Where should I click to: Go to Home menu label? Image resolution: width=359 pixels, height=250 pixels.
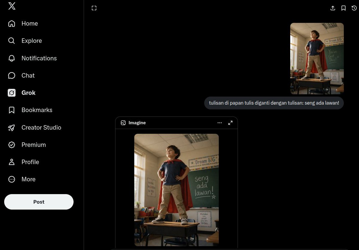(x=30, y=24)
